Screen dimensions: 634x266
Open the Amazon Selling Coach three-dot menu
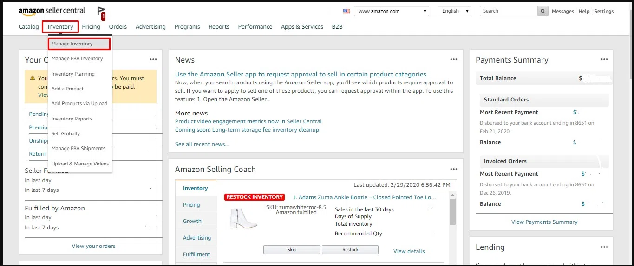pyautogui.click(x=454, y=169)
